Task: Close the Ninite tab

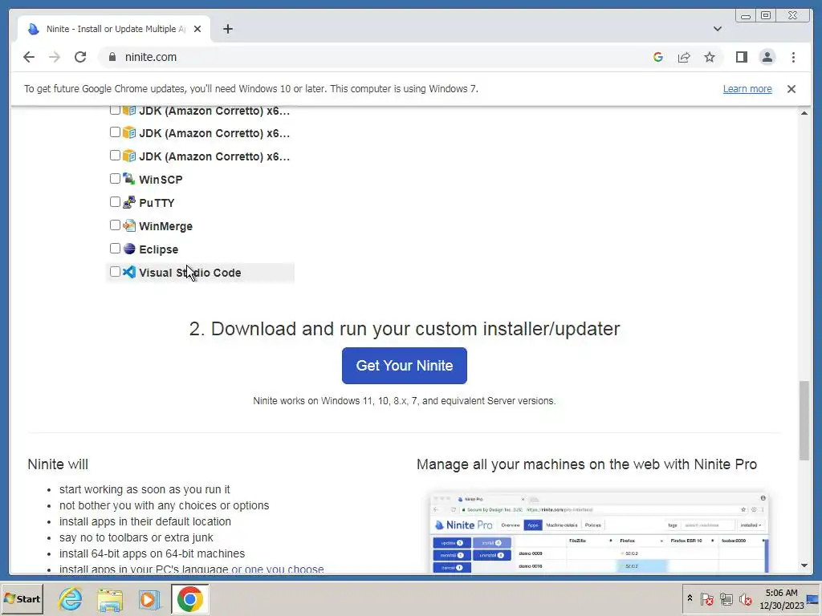Action: pyautogui.click(x=197, y=29)
